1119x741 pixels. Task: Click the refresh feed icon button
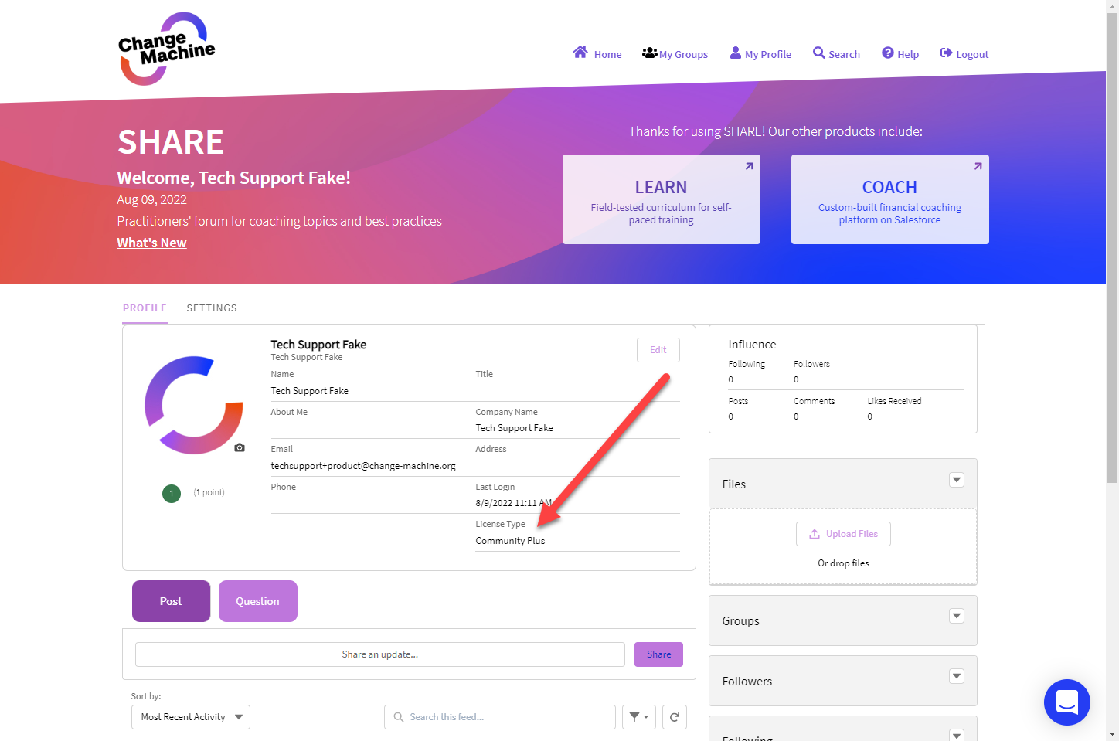click(675, 717)
